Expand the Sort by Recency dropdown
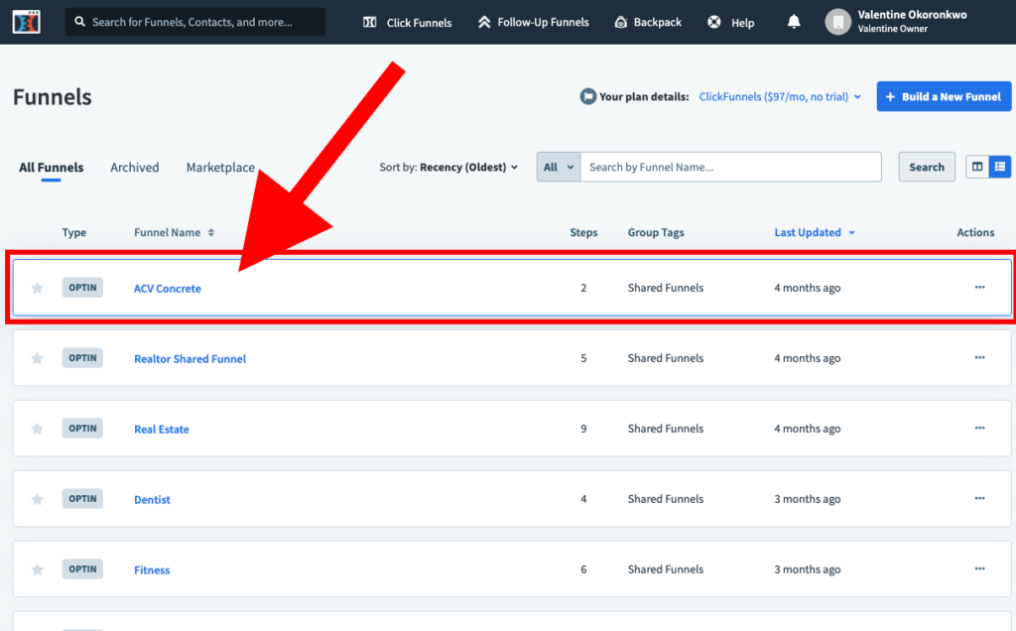Viewport: 1016px width, 631px height. pyautogui.click(x=448, y=167)
